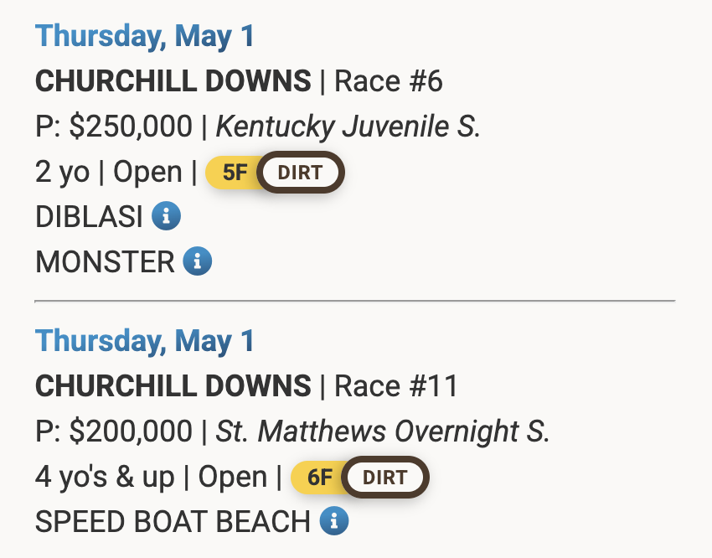The image size is (712, 558).
Task: Show info for SPEED BOAT BEACH via its icon
Action: coord(334,522)
